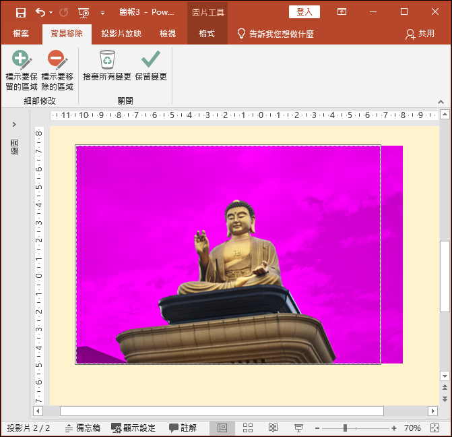Open the Undo history dropdown arrow
Viewport: 452px width, 437px height.
51,12
